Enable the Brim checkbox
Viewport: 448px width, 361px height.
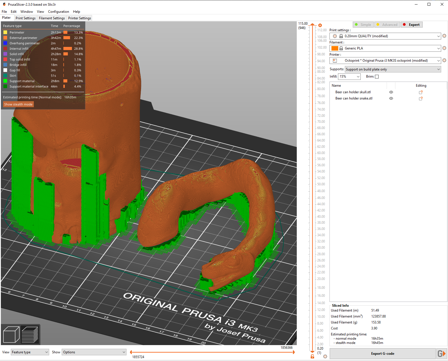pos(377,76)
